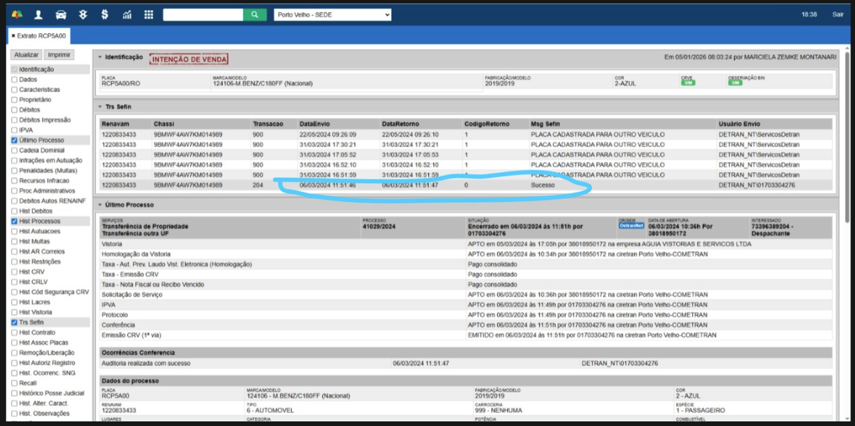Image resolution: width=855 pixels, height=426 pixels.
Task: Uncheck the Último Processo checkbox
Action: tap(14, 140)
